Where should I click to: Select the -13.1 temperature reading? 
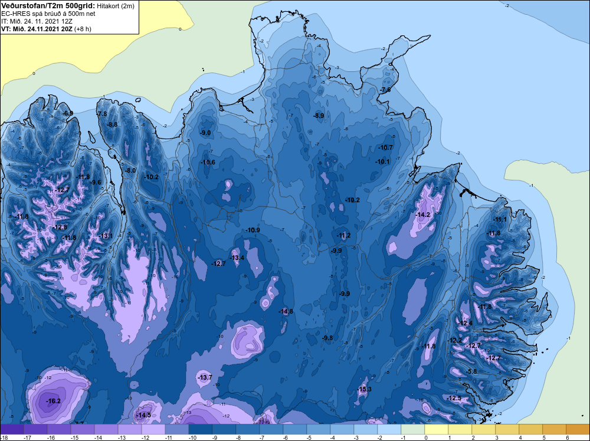(x=106, y=236)
